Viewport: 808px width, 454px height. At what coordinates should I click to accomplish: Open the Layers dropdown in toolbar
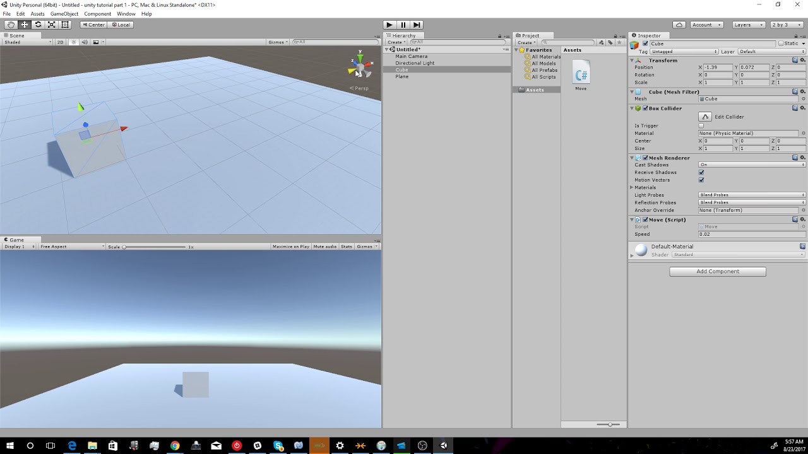click(748, 25)
